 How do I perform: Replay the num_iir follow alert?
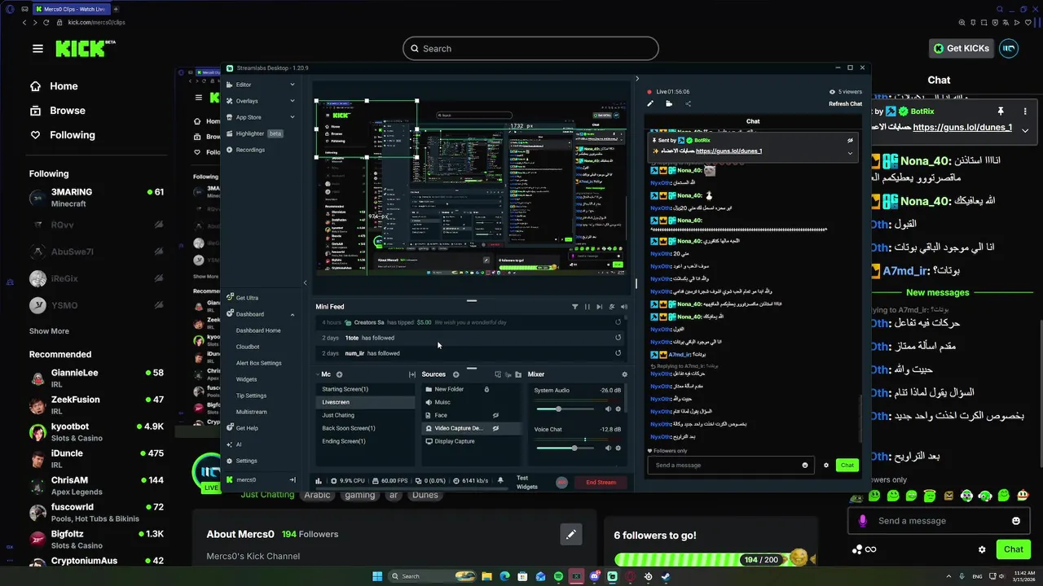coord(618,353)
